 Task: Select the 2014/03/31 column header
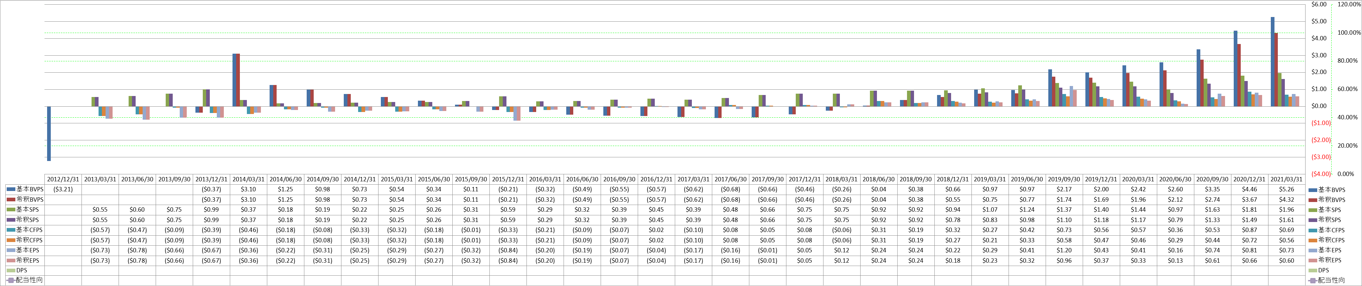249,179
